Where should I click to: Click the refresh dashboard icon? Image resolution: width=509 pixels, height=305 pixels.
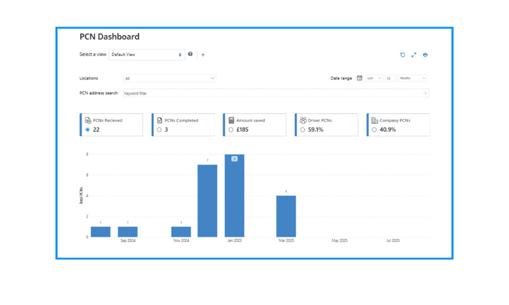click(403, 55)
